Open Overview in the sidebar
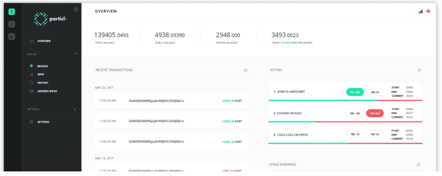The height and width of the screenshot is (176, 442). coord(44,41)
